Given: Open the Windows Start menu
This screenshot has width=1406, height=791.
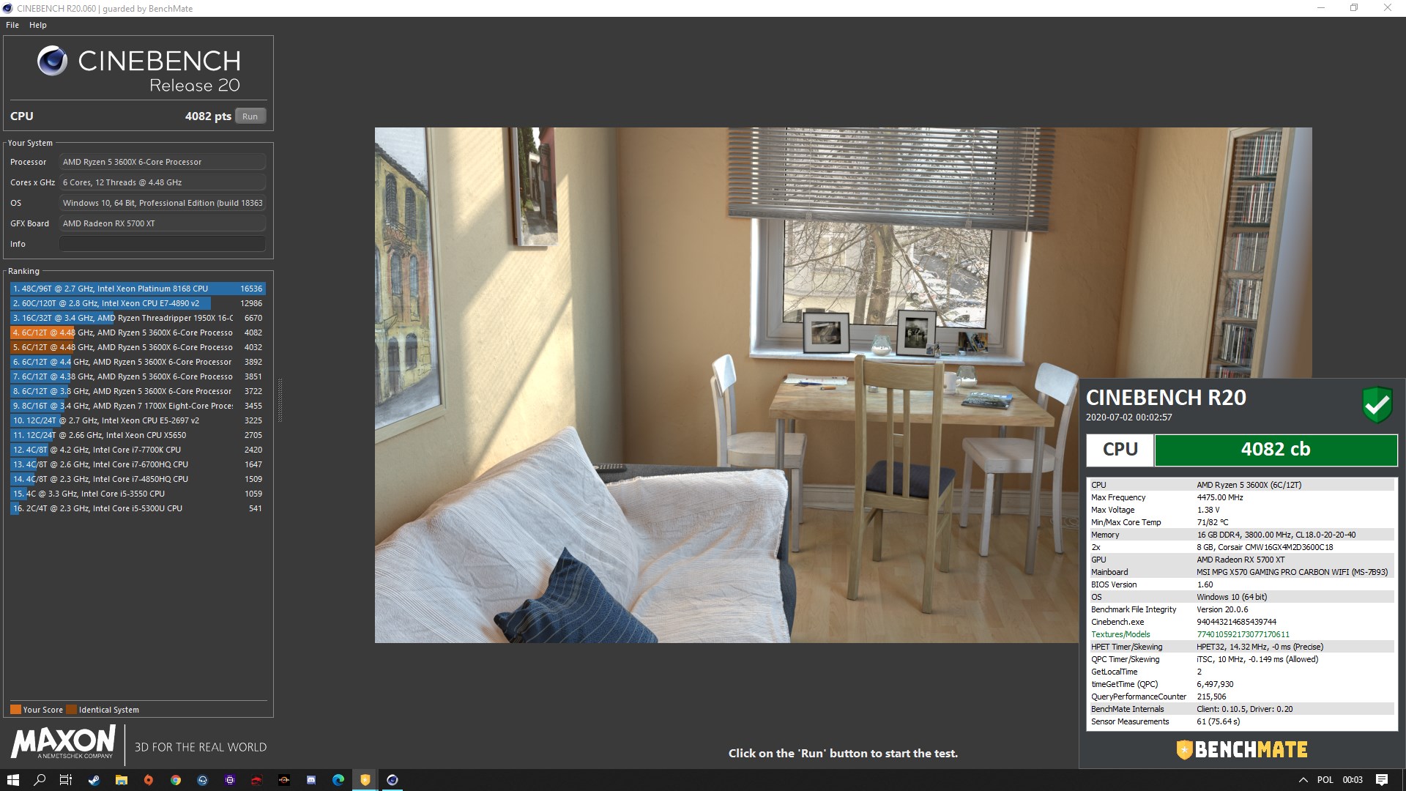Looking at the screenshot, I should (12, 780).
